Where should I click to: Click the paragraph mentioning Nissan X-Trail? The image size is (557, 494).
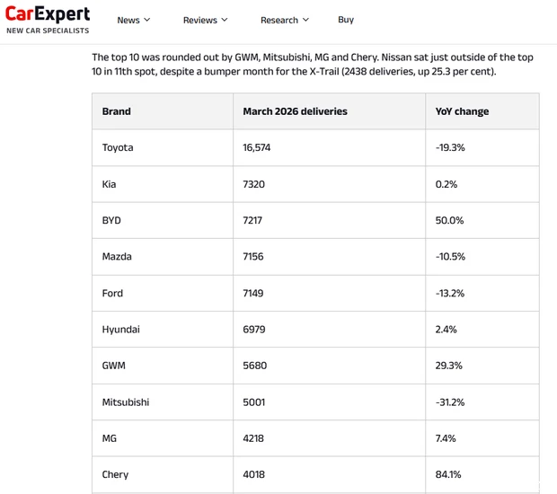click(312, 64)
